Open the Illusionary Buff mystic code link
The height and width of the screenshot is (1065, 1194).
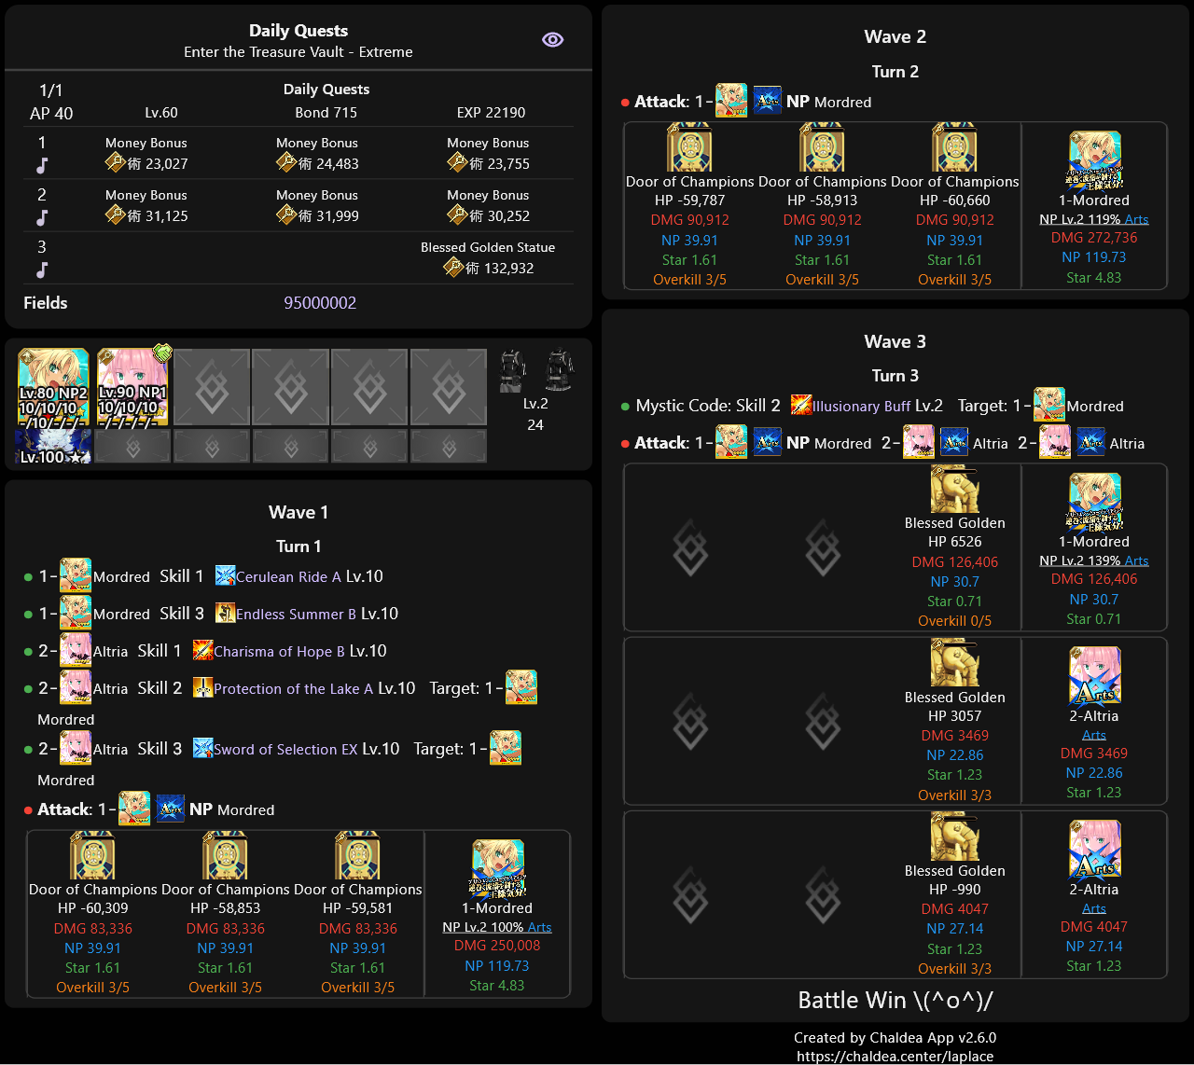861,406
